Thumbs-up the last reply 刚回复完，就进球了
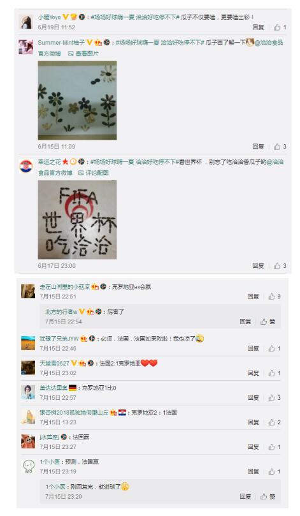The image size is (300, 516). (x=264, y=497)
